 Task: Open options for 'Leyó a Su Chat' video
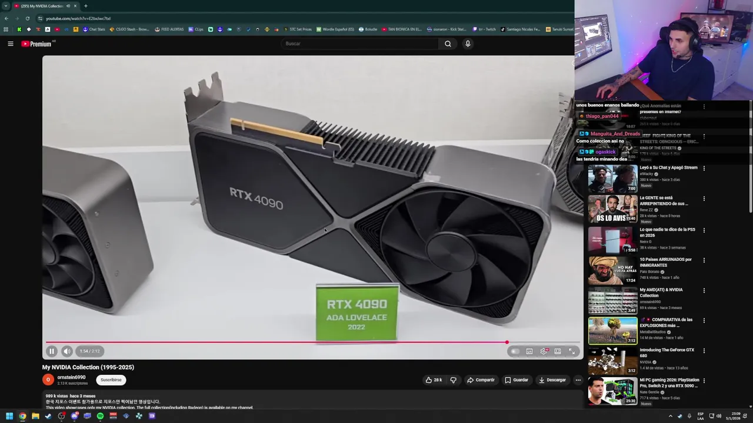click(704, 168)
